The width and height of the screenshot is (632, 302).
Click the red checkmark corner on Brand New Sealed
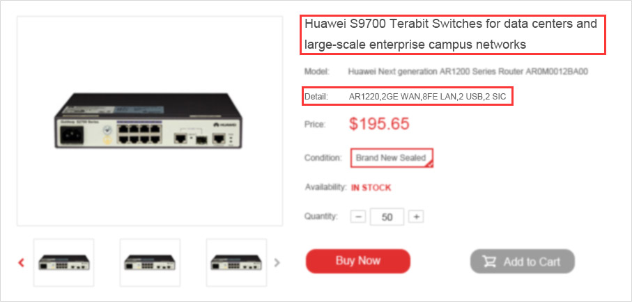pyautogui.click(x=430, y=164)
